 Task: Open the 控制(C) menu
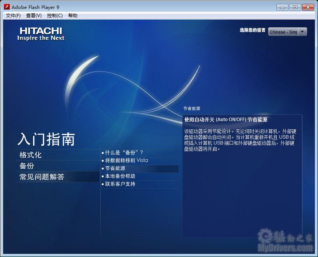[x=55, y=16]
